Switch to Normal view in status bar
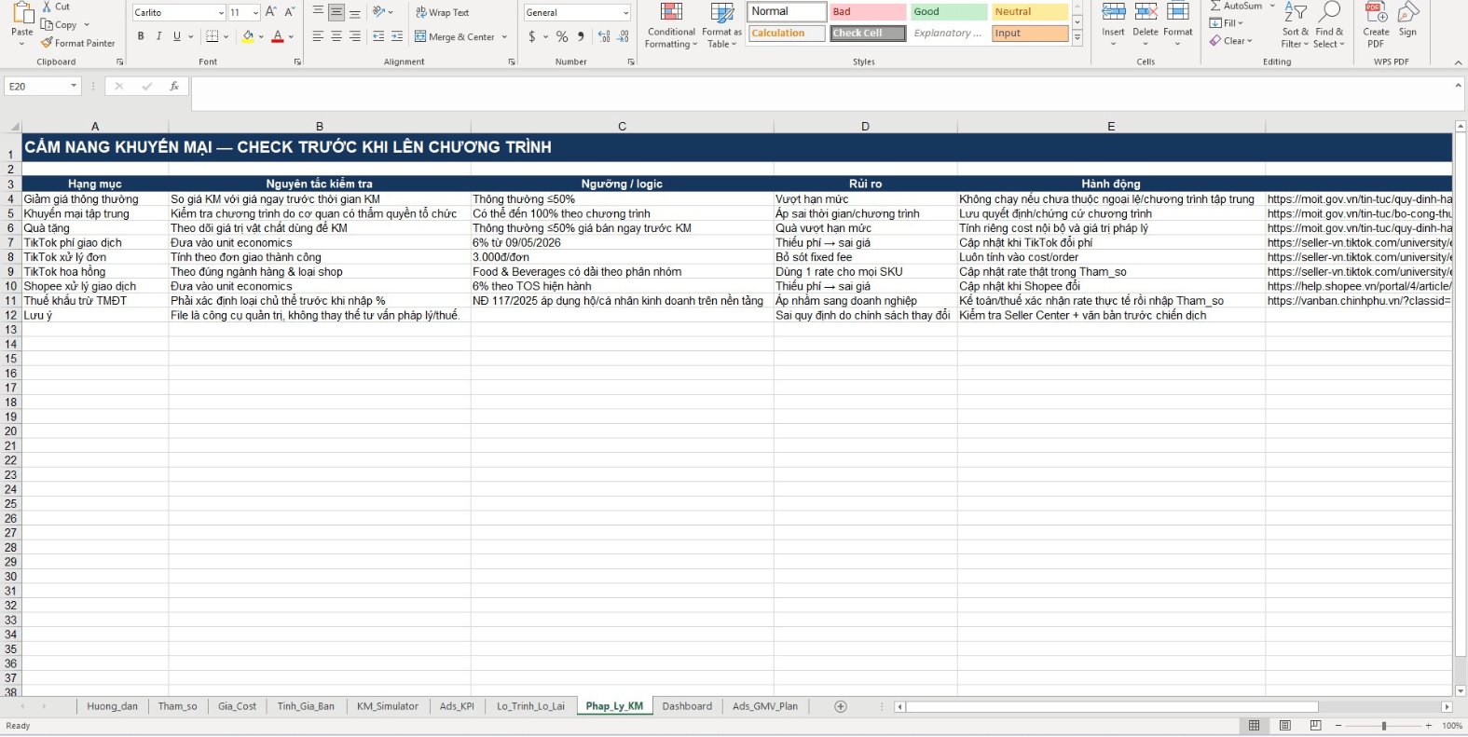 (x=1255, y=726)
